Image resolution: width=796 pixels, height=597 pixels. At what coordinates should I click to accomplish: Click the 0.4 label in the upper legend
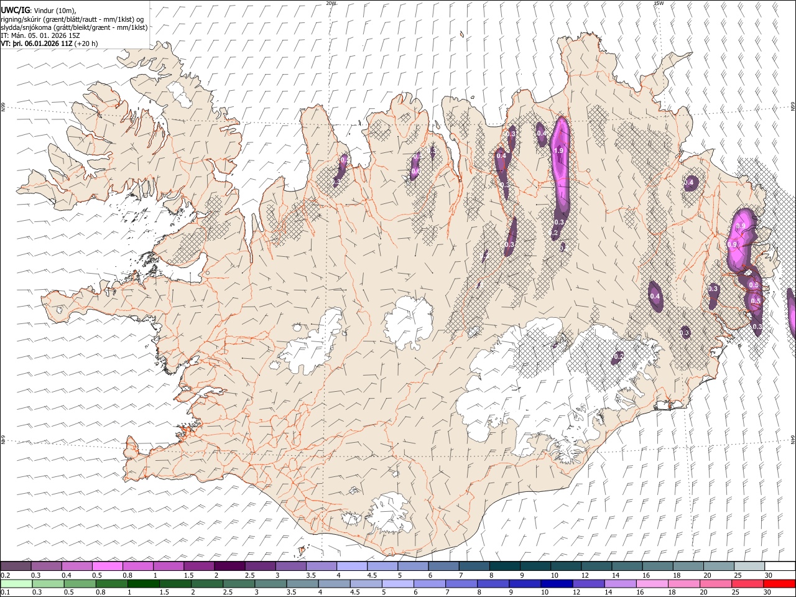(67, 575)
